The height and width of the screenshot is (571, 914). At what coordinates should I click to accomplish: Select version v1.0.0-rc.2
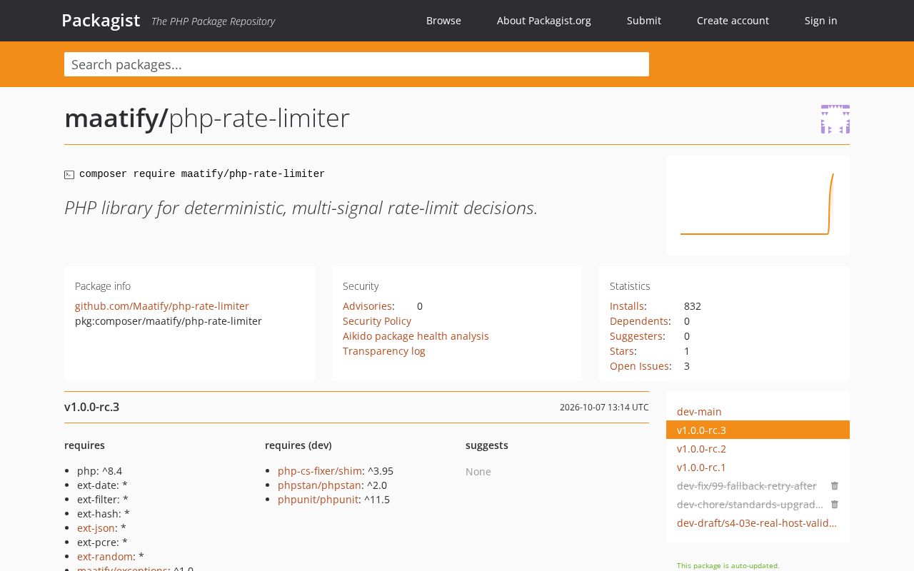tap(701, 449)
